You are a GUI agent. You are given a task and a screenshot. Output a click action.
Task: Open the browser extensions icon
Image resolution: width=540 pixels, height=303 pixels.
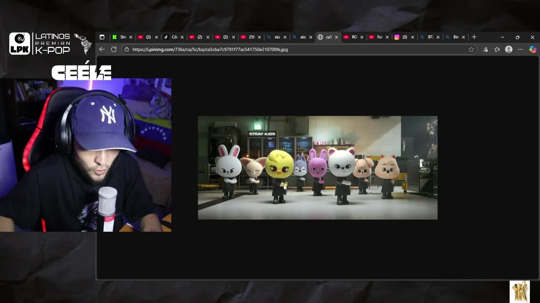[x=486, y=49]
